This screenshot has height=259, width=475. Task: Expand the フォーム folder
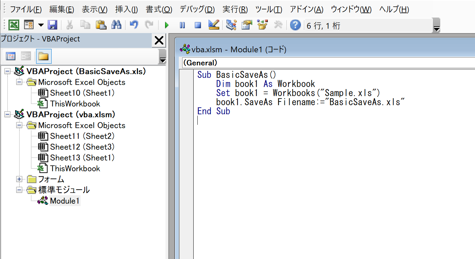(19, 179)
